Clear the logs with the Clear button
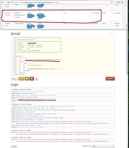Viewport: 129px width, 148px height. click(x=14, y=146)
